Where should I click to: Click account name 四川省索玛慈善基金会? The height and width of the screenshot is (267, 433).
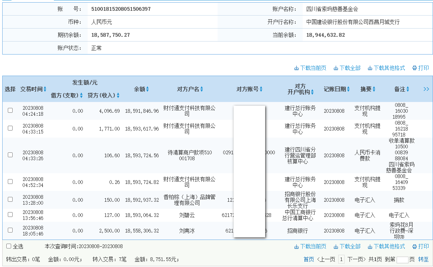(x=332, y=9)
